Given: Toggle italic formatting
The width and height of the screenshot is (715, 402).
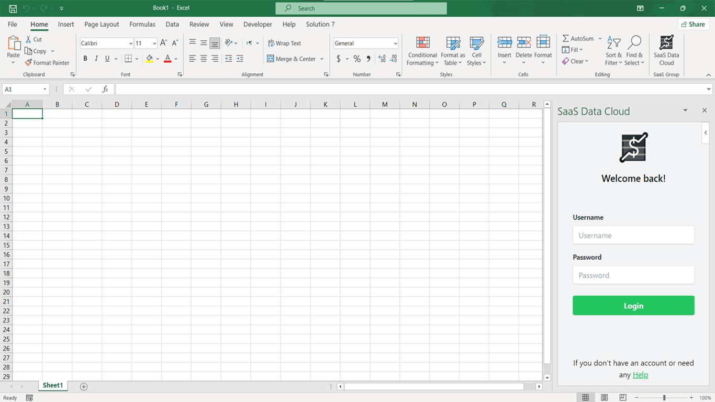Looking at the screenshot, I should 96,59.
